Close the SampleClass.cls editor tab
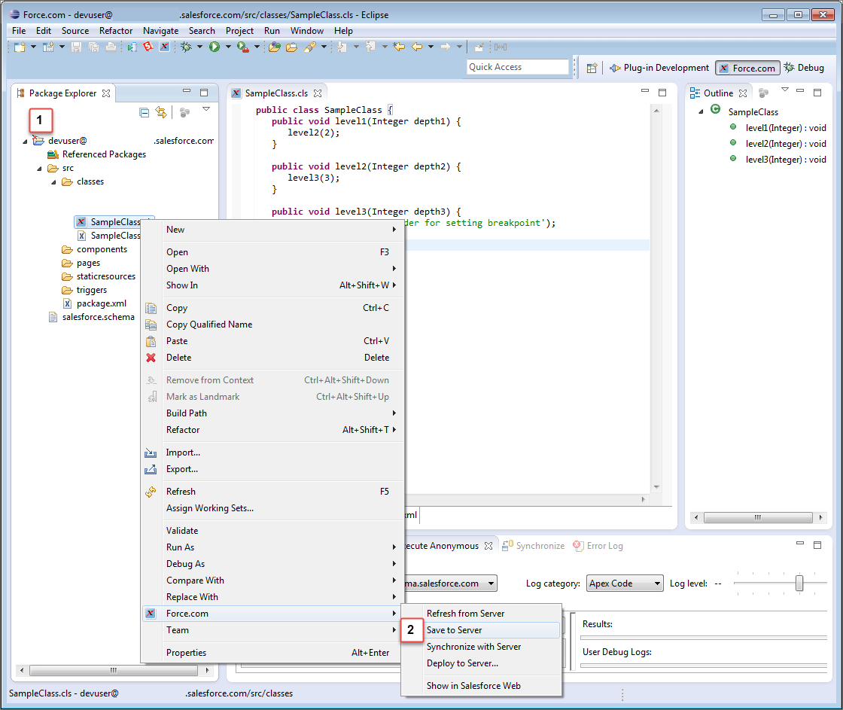This screenshot has width=843, height=710. 317,93
